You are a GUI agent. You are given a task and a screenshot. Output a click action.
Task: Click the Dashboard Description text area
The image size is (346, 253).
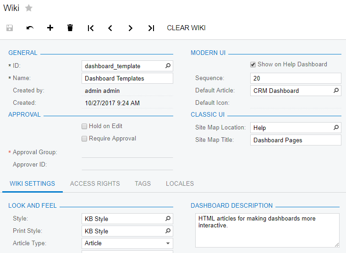[x=267, y=230]
